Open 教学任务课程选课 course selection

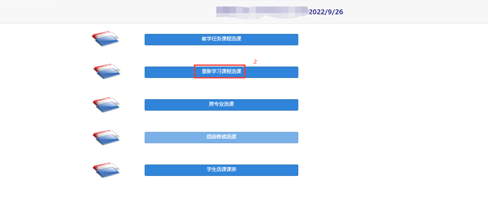click(x=221, y=39)
